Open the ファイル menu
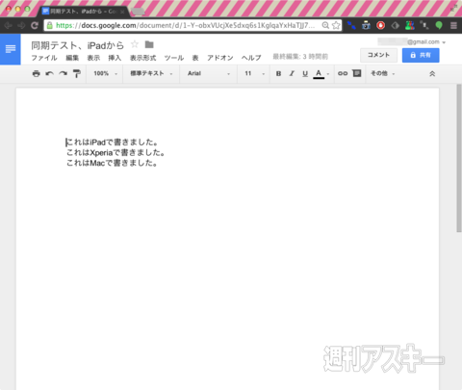The image size is (462, 390). [44, 58]
